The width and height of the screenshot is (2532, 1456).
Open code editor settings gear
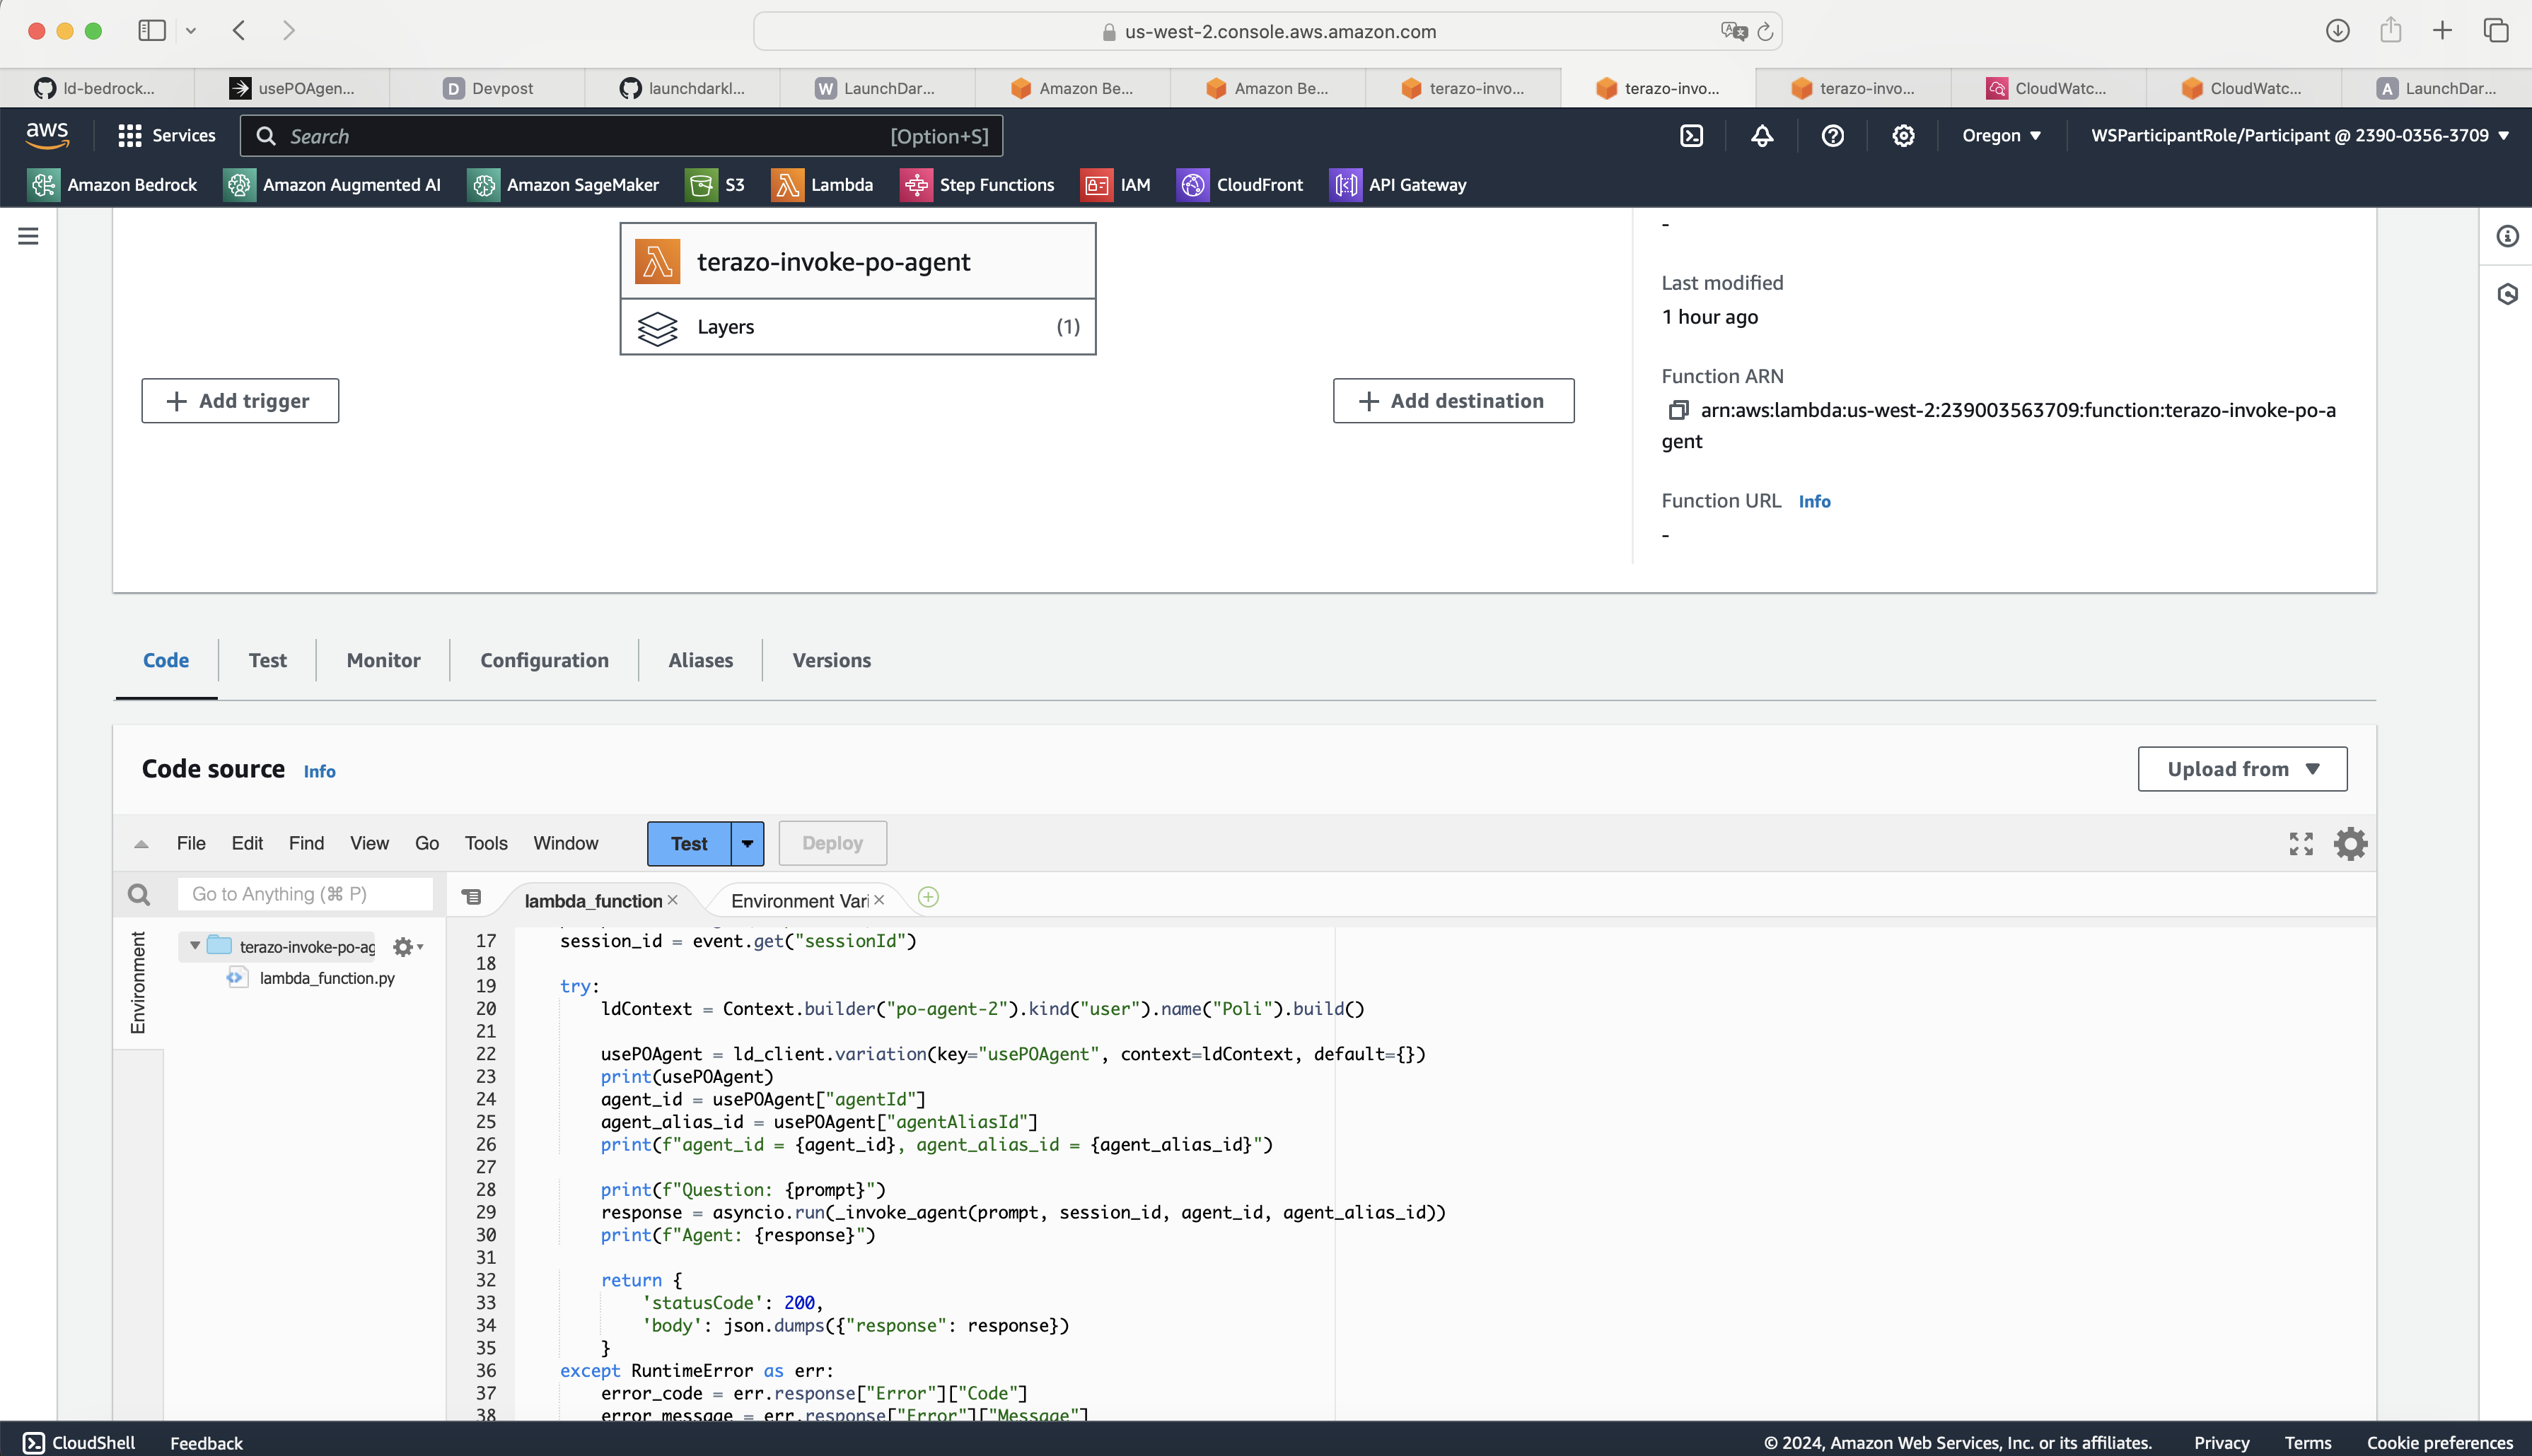pyautogui.click(x=2350, y=843)
